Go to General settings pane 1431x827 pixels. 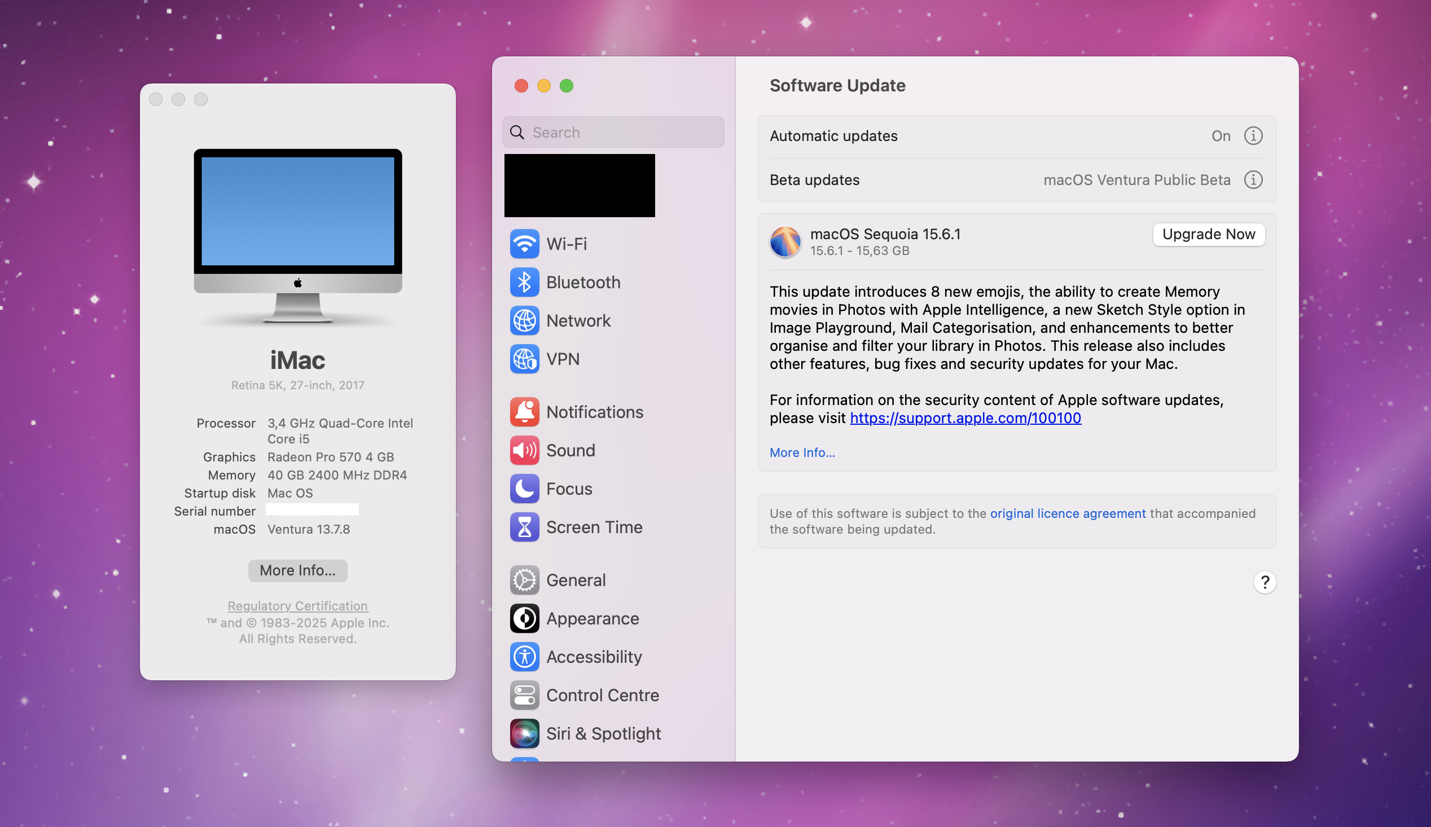pyautogui.click(x=575, y=580)
